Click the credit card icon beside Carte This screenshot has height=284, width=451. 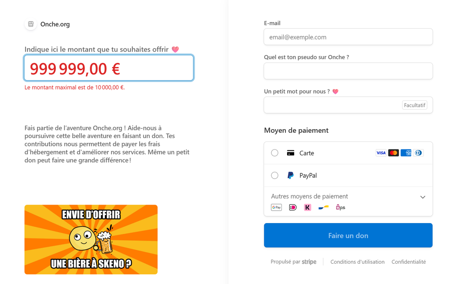click(290, 153)
